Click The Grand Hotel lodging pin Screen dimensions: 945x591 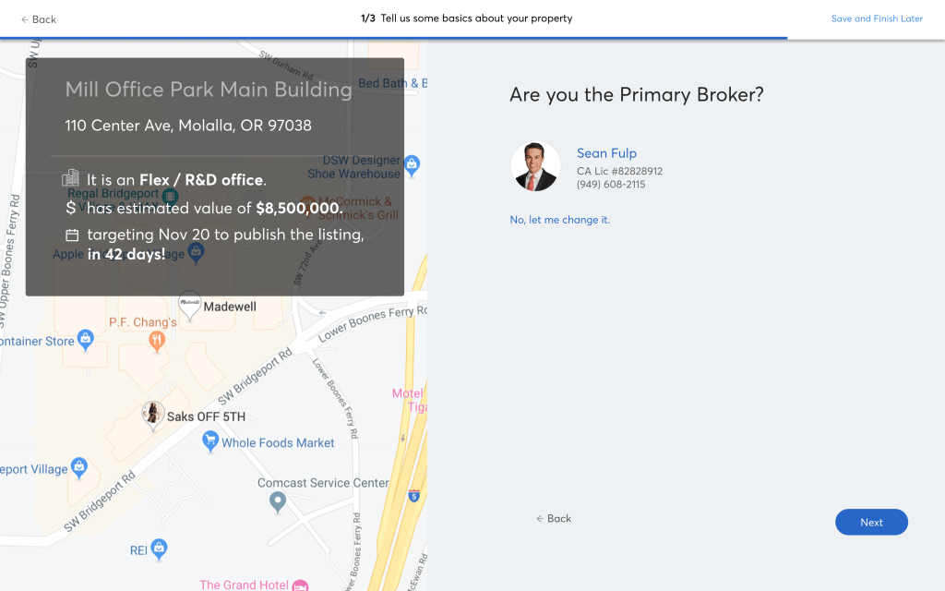point(300,585)
